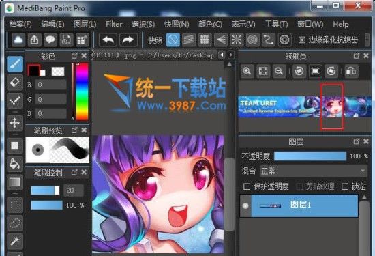This screenshot has height=256, width=375.
Task: Click the black foreground color swatch
Action: (x=33, y=70)
